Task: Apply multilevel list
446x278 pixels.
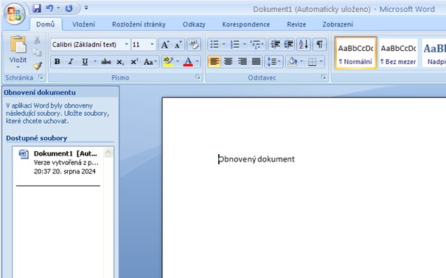Action: 256,45
